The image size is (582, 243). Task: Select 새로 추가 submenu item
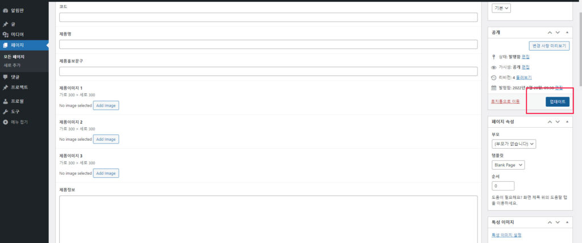12,65
